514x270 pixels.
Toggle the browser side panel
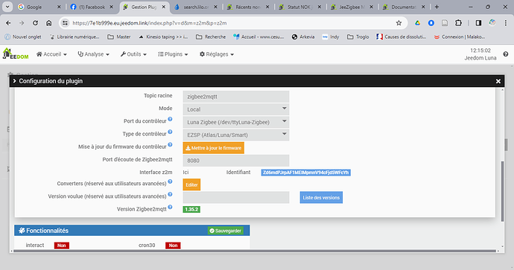478,23
